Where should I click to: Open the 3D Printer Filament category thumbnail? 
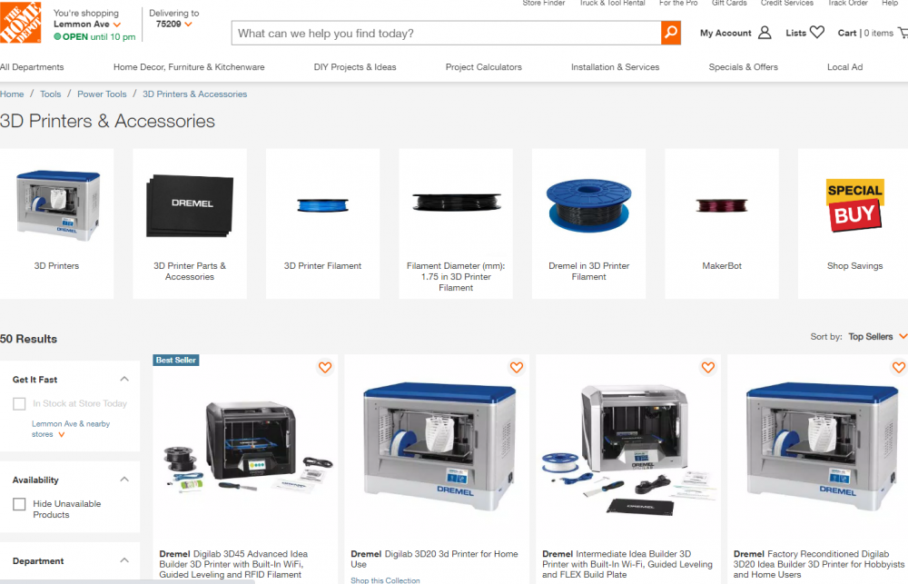(322, 223)
